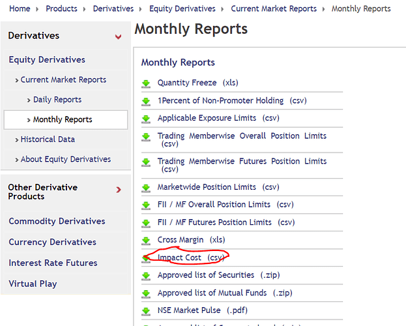Download FII / MF Futures Position Limits csv
Image resolution: width=406 pixels, height=326 pixels.
click(x=226, y=222)
